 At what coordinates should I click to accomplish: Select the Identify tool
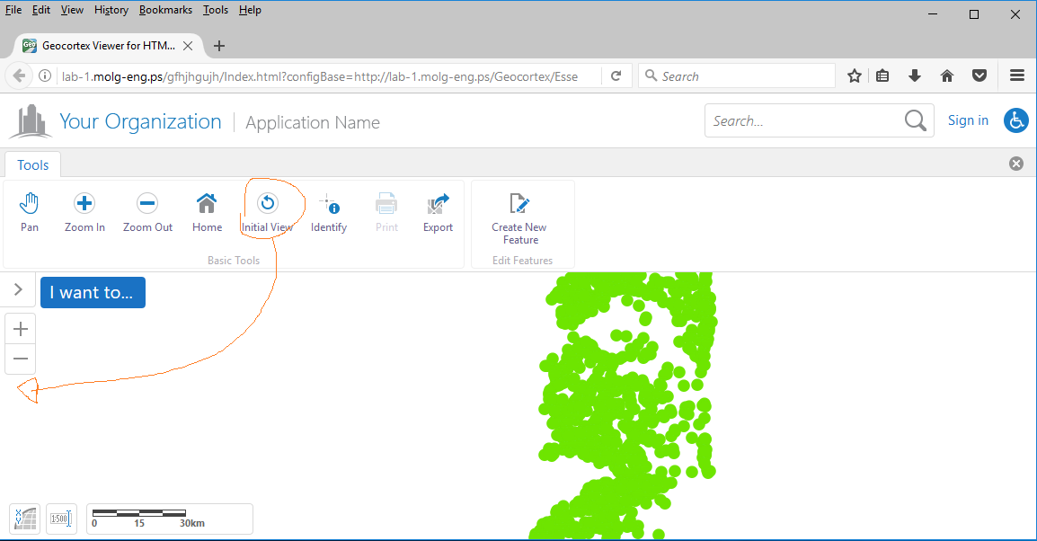[329, 212]
